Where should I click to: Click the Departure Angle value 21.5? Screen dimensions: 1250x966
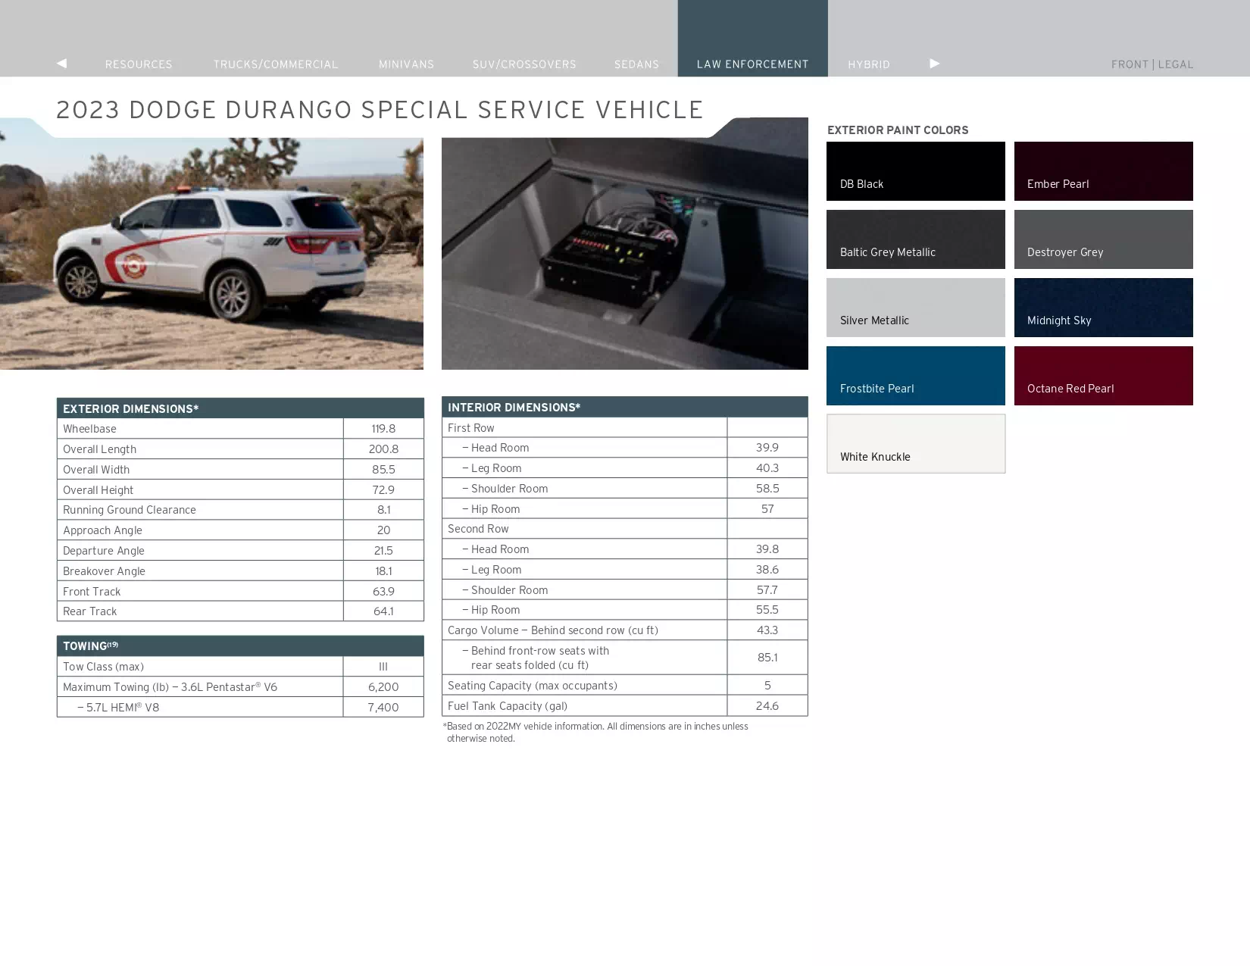click(383, 551)
